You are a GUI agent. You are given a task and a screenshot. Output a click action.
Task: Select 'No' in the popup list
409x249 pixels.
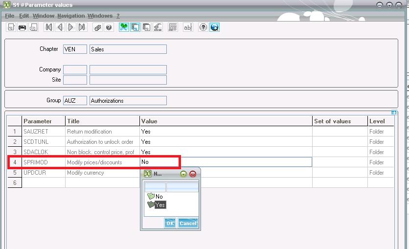pyautogui.click(x=159, y=197)
